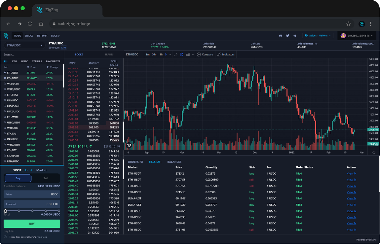The width and height of the screenshot is (380, 244).
Task: Select the candlestick chart style icon
Action: [x=182, y=54]
